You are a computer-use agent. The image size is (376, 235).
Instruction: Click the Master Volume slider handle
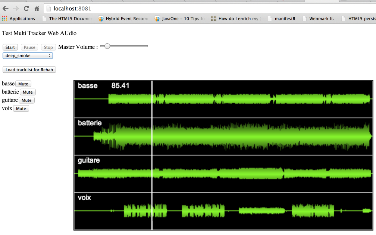tap(107, 46)
